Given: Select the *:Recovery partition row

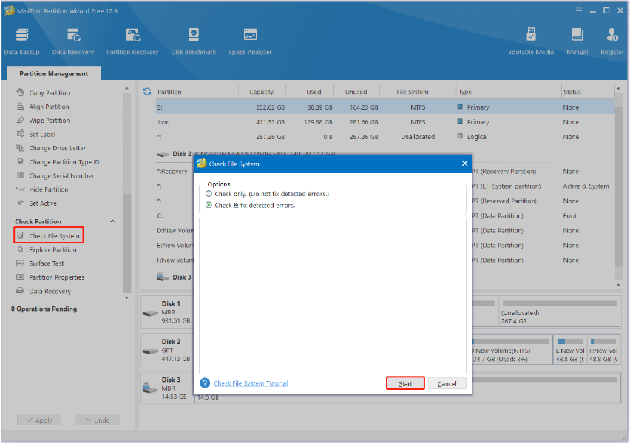Looking at the screenshot, I should coord(172,172).
